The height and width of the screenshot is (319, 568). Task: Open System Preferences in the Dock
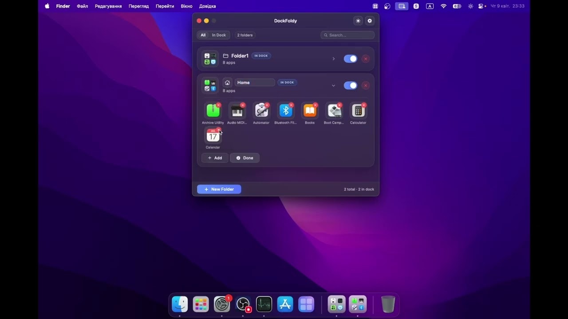pyautogui.click(x=222, y=304)
